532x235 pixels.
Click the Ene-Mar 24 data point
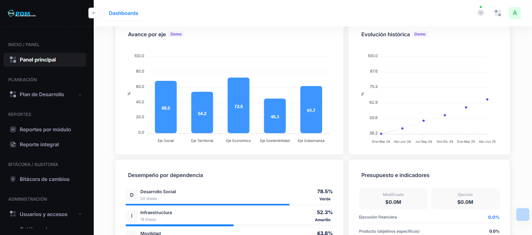381,134
